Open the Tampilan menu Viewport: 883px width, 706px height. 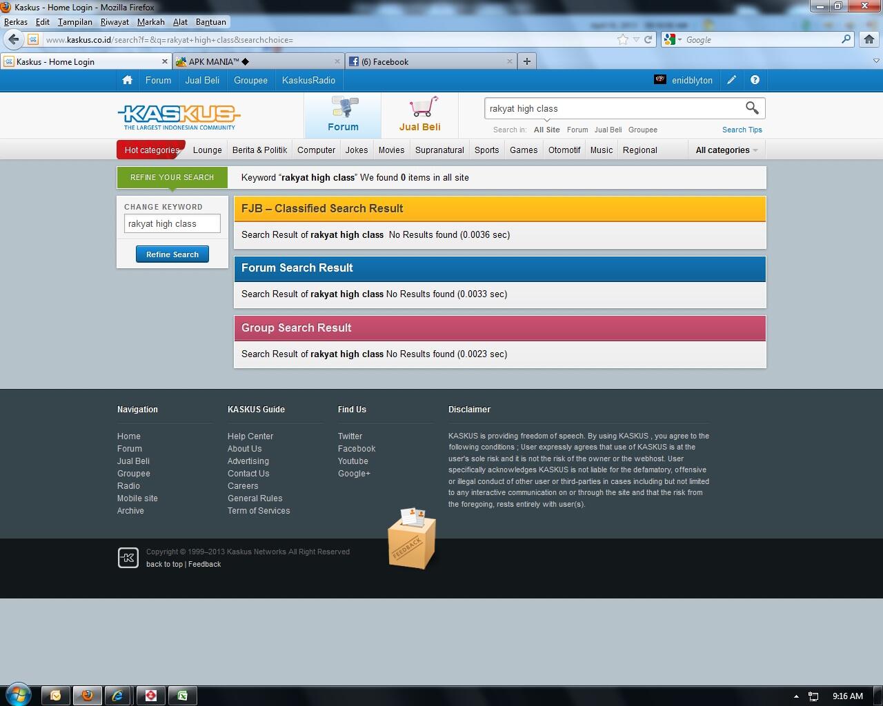[x=75, y=22]
